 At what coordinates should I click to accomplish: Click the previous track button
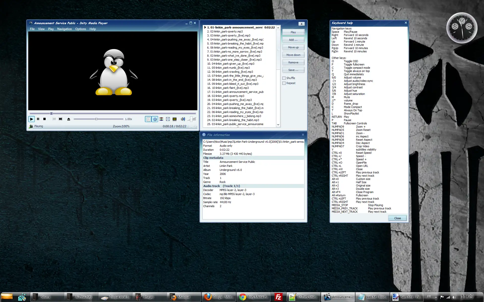54,119
